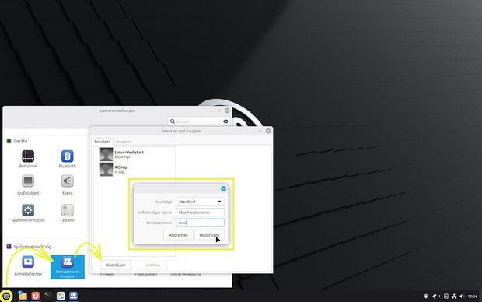
Task: Switch to System Settings taskbar entry
Action: pyautogui.click(x=61, y=296)
